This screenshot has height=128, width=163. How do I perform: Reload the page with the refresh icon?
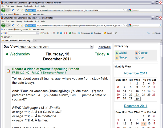click(13, 25)
